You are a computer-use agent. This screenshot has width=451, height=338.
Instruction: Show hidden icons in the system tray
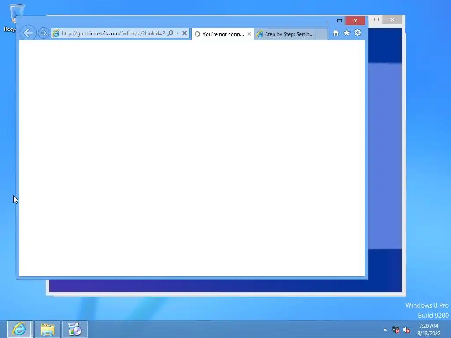pos(385,330)
